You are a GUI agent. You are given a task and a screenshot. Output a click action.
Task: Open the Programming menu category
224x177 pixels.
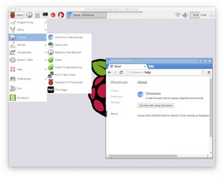(28, 23)
